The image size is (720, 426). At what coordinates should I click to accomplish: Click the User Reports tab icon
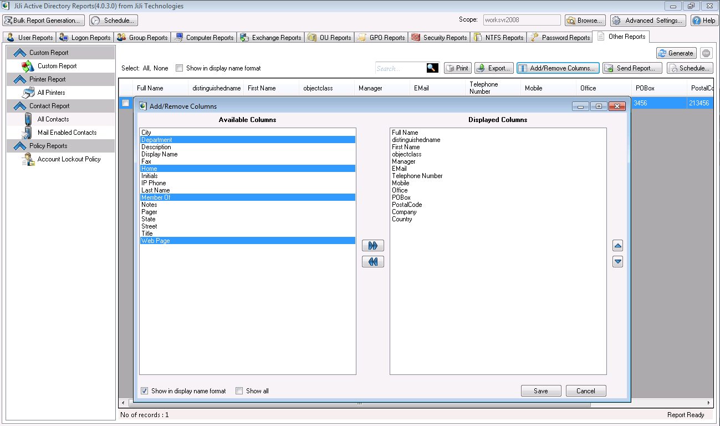11,38
